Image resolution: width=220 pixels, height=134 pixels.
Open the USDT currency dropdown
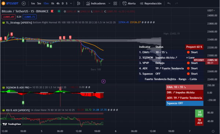[211, 11]
